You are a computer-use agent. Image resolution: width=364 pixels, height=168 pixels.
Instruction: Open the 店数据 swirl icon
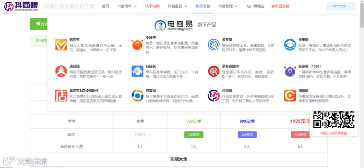click(138, 95)
